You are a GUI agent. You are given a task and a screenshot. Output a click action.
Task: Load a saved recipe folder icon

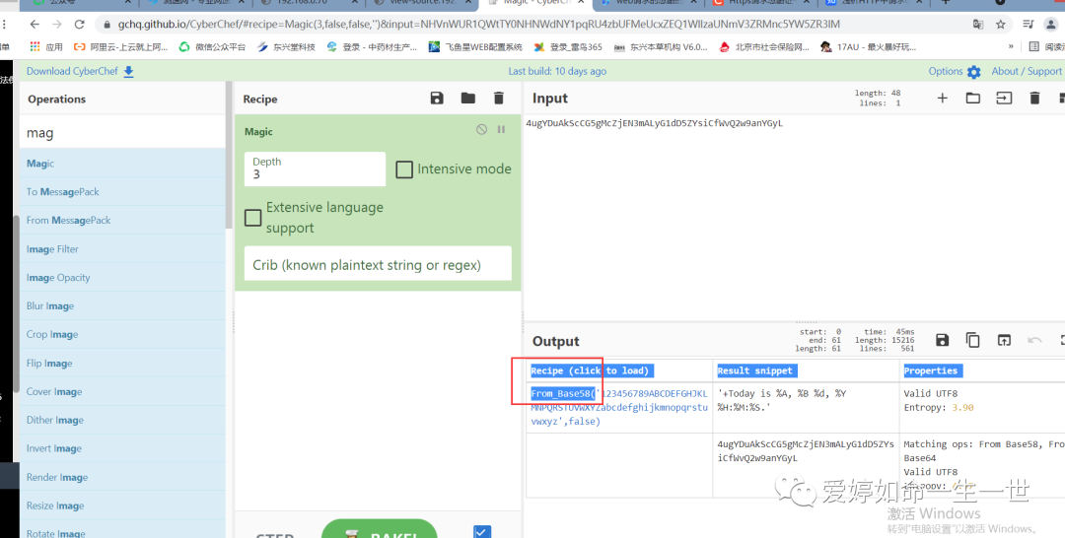click(468, 99)
